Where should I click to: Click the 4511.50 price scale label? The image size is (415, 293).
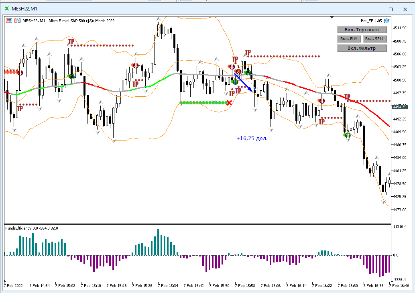(400, 28)
